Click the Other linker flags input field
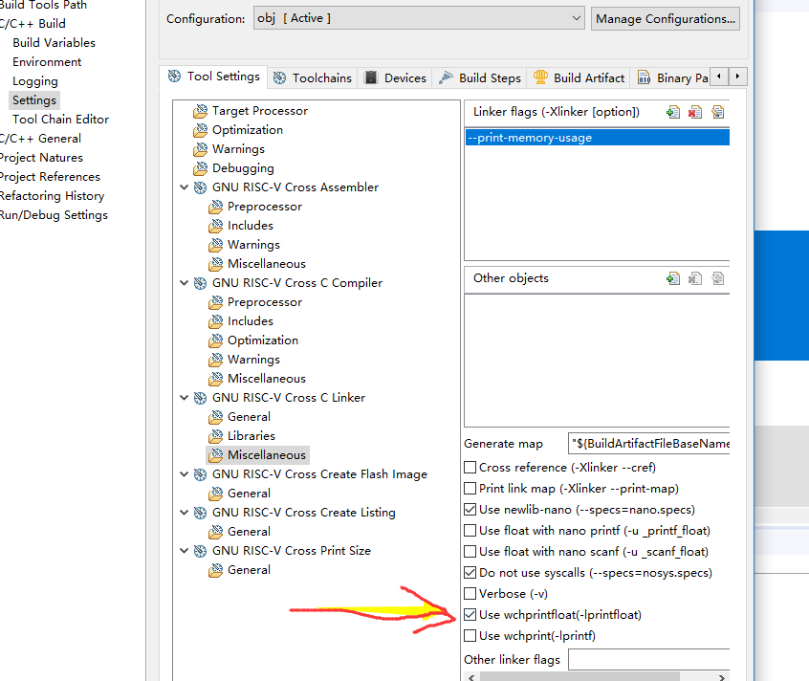Screen dimensions: 809x681 (x=648, y=660)
